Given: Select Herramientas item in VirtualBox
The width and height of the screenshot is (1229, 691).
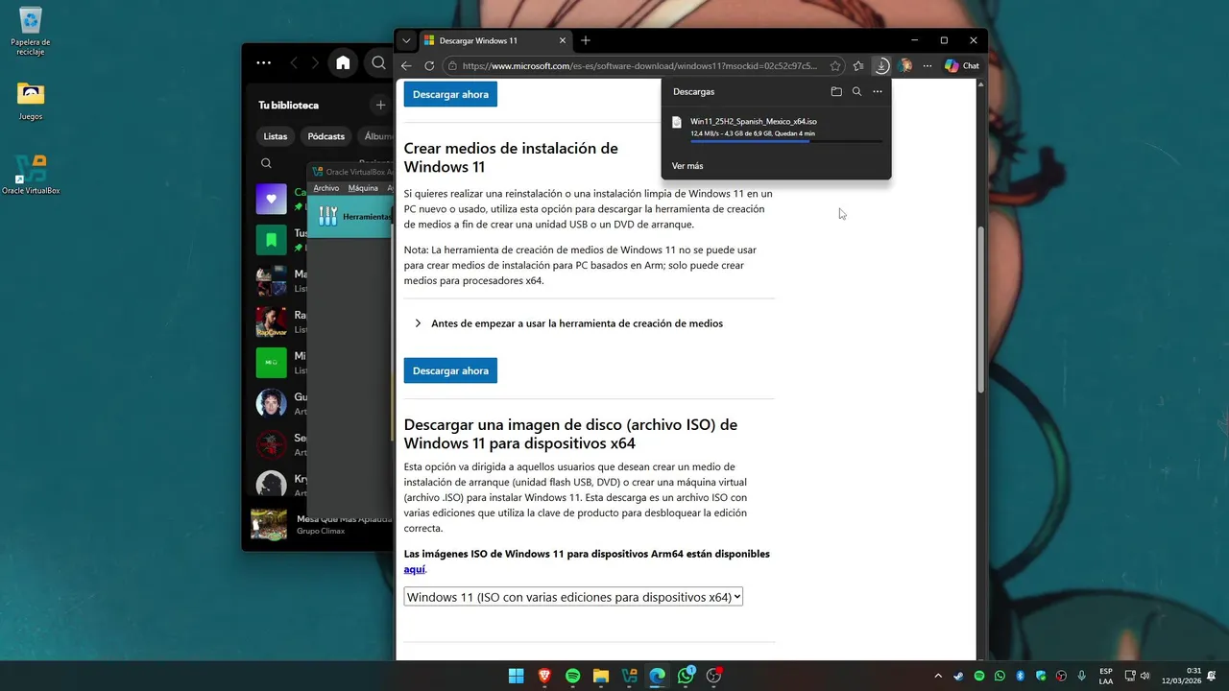Looking at the screenshot, I should (351, 216).
